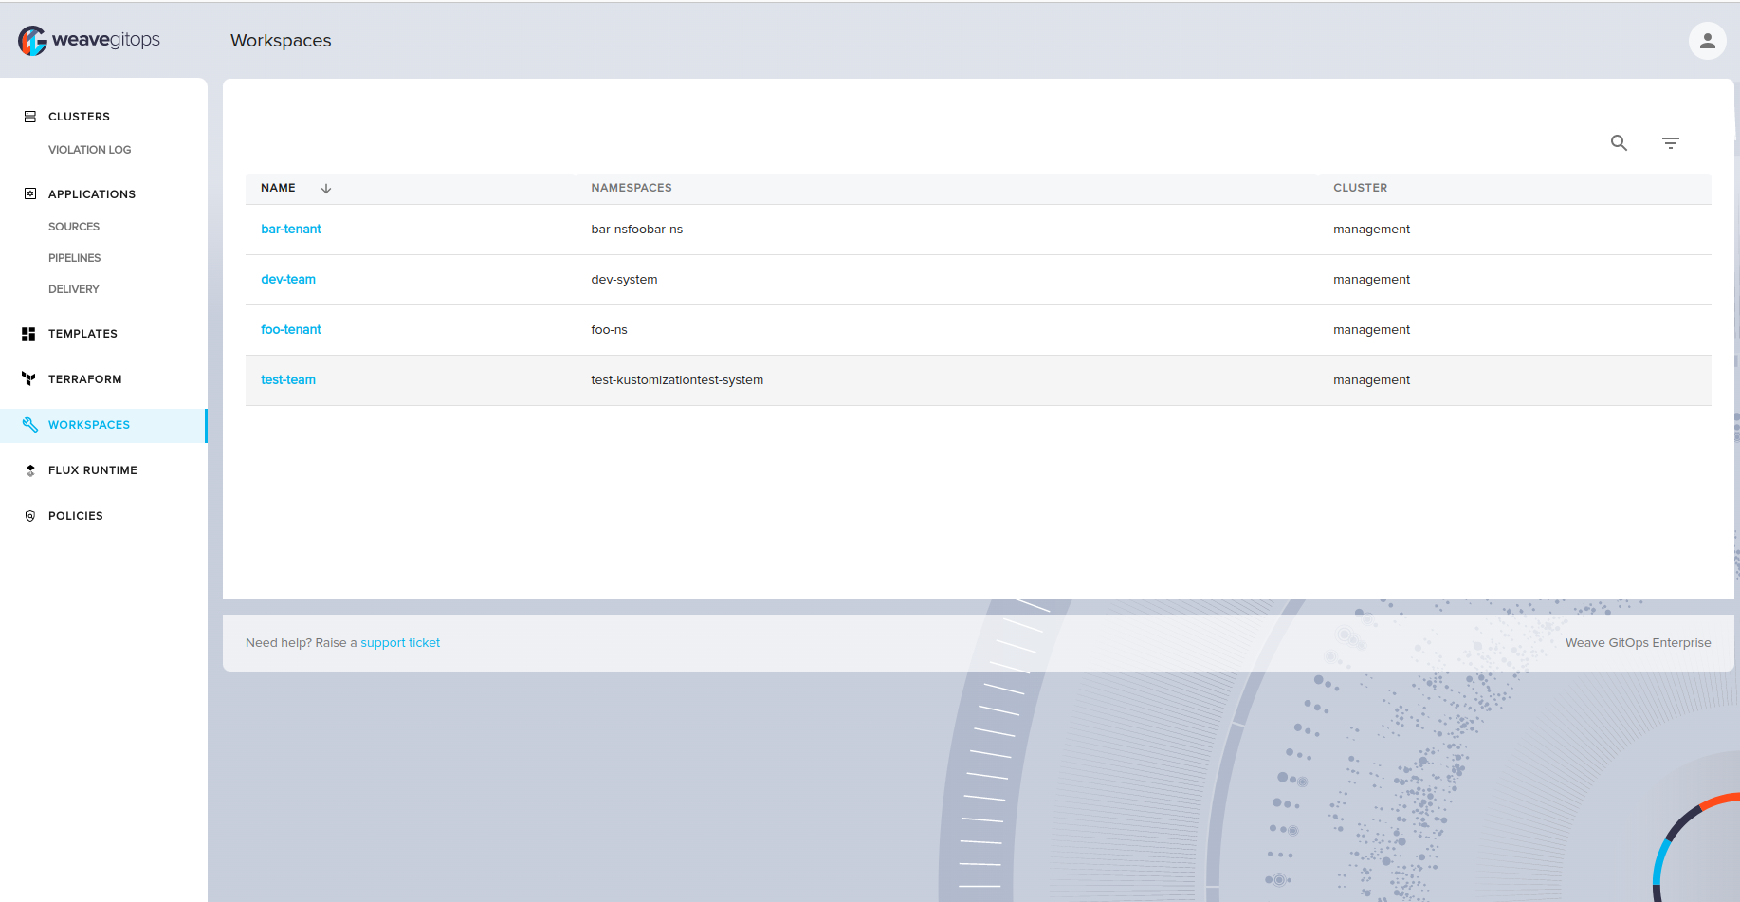Toggle the Name column sort arrow
Screen dimensions: 1740x902
326,189
